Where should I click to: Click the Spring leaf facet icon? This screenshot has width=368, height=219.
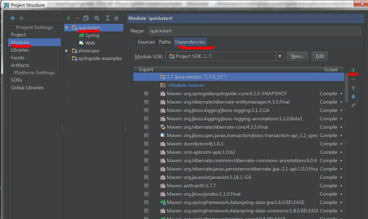coord(81,35)
